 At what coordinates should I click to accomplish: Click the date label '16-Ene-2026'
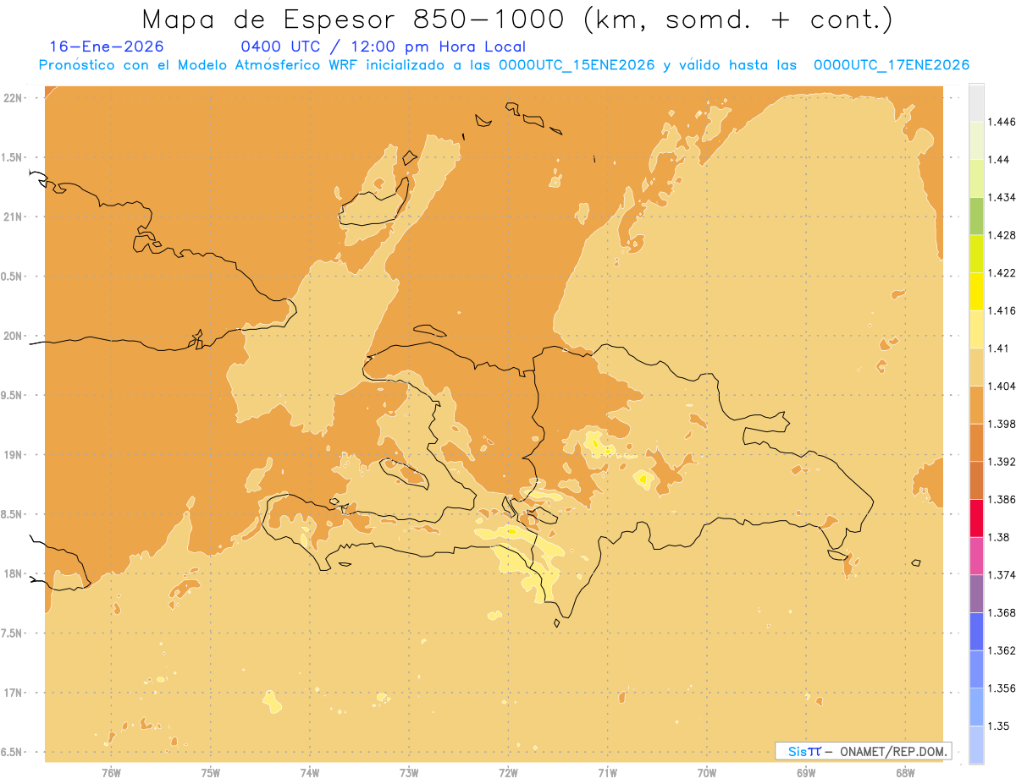coord(107,47)
